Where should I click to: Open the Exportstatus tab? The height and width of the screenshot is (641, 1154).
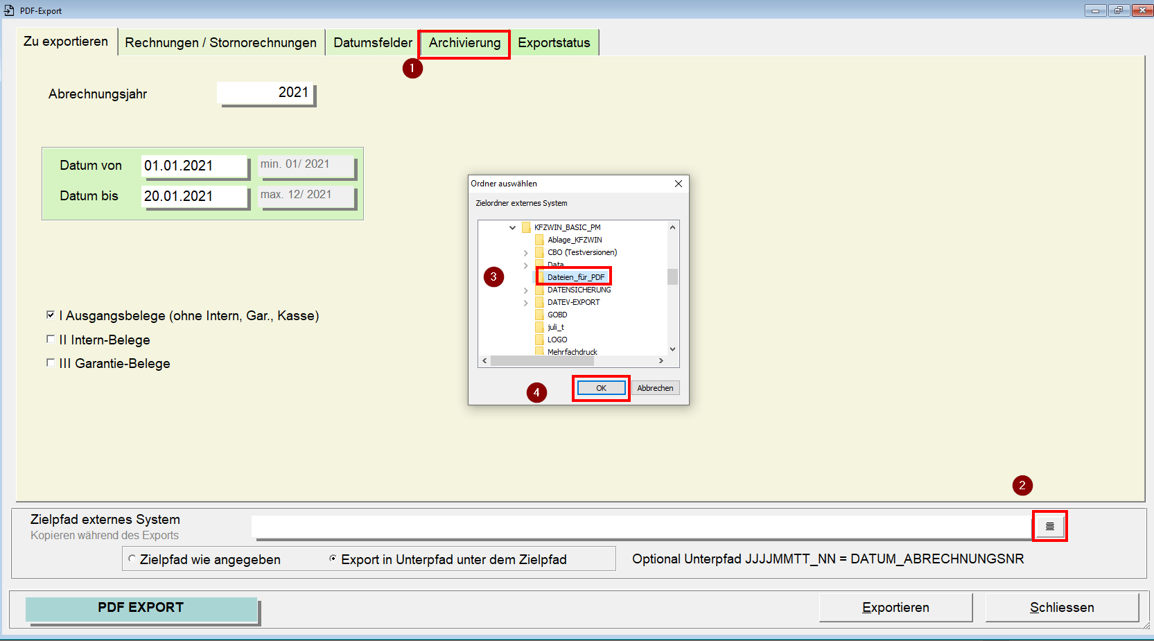pos(554,43)
